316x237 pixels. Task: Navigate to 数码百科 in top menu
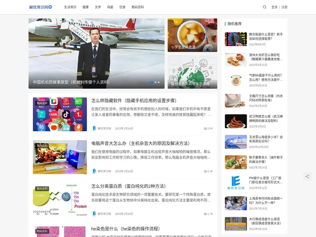click(x=138, y=7)
